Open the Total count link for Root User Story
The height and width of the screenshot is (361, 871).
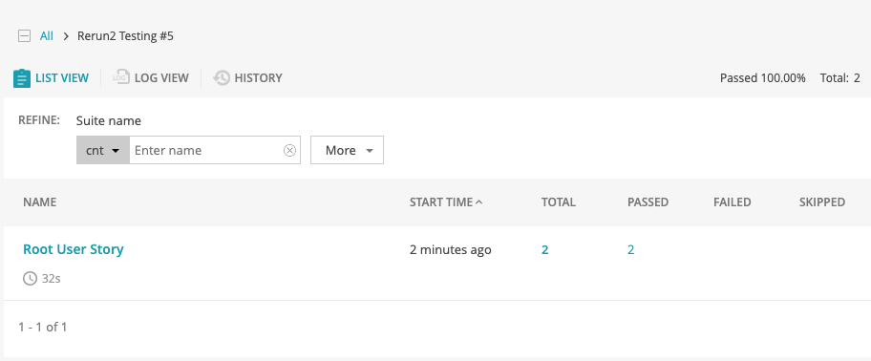point(545,250)
